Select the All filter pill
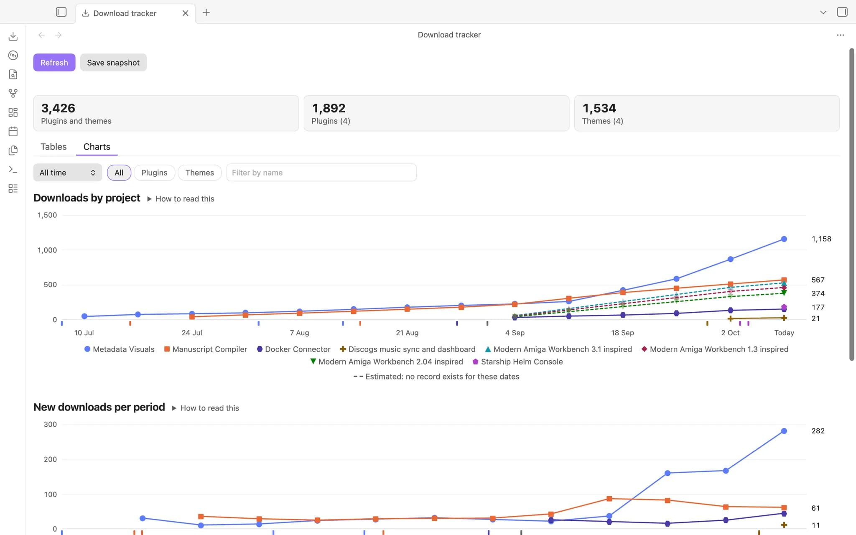The height and width of the screenshot is (535, 856). click(x=119, y=173)
